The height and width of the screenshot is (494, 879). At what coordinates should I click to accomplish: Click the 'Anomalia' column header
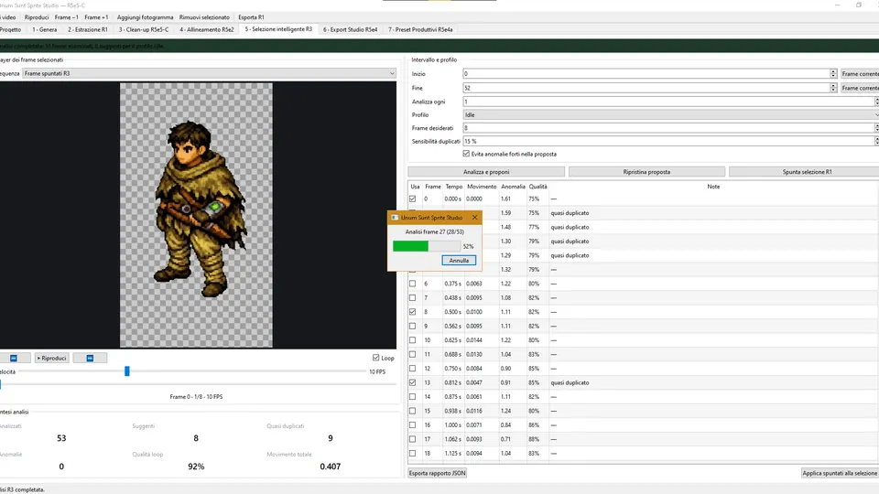(513, 187)
